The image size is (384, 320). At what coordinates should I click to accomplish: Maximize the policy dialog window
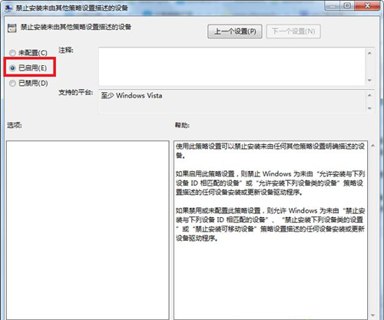[x=347, y=5]
